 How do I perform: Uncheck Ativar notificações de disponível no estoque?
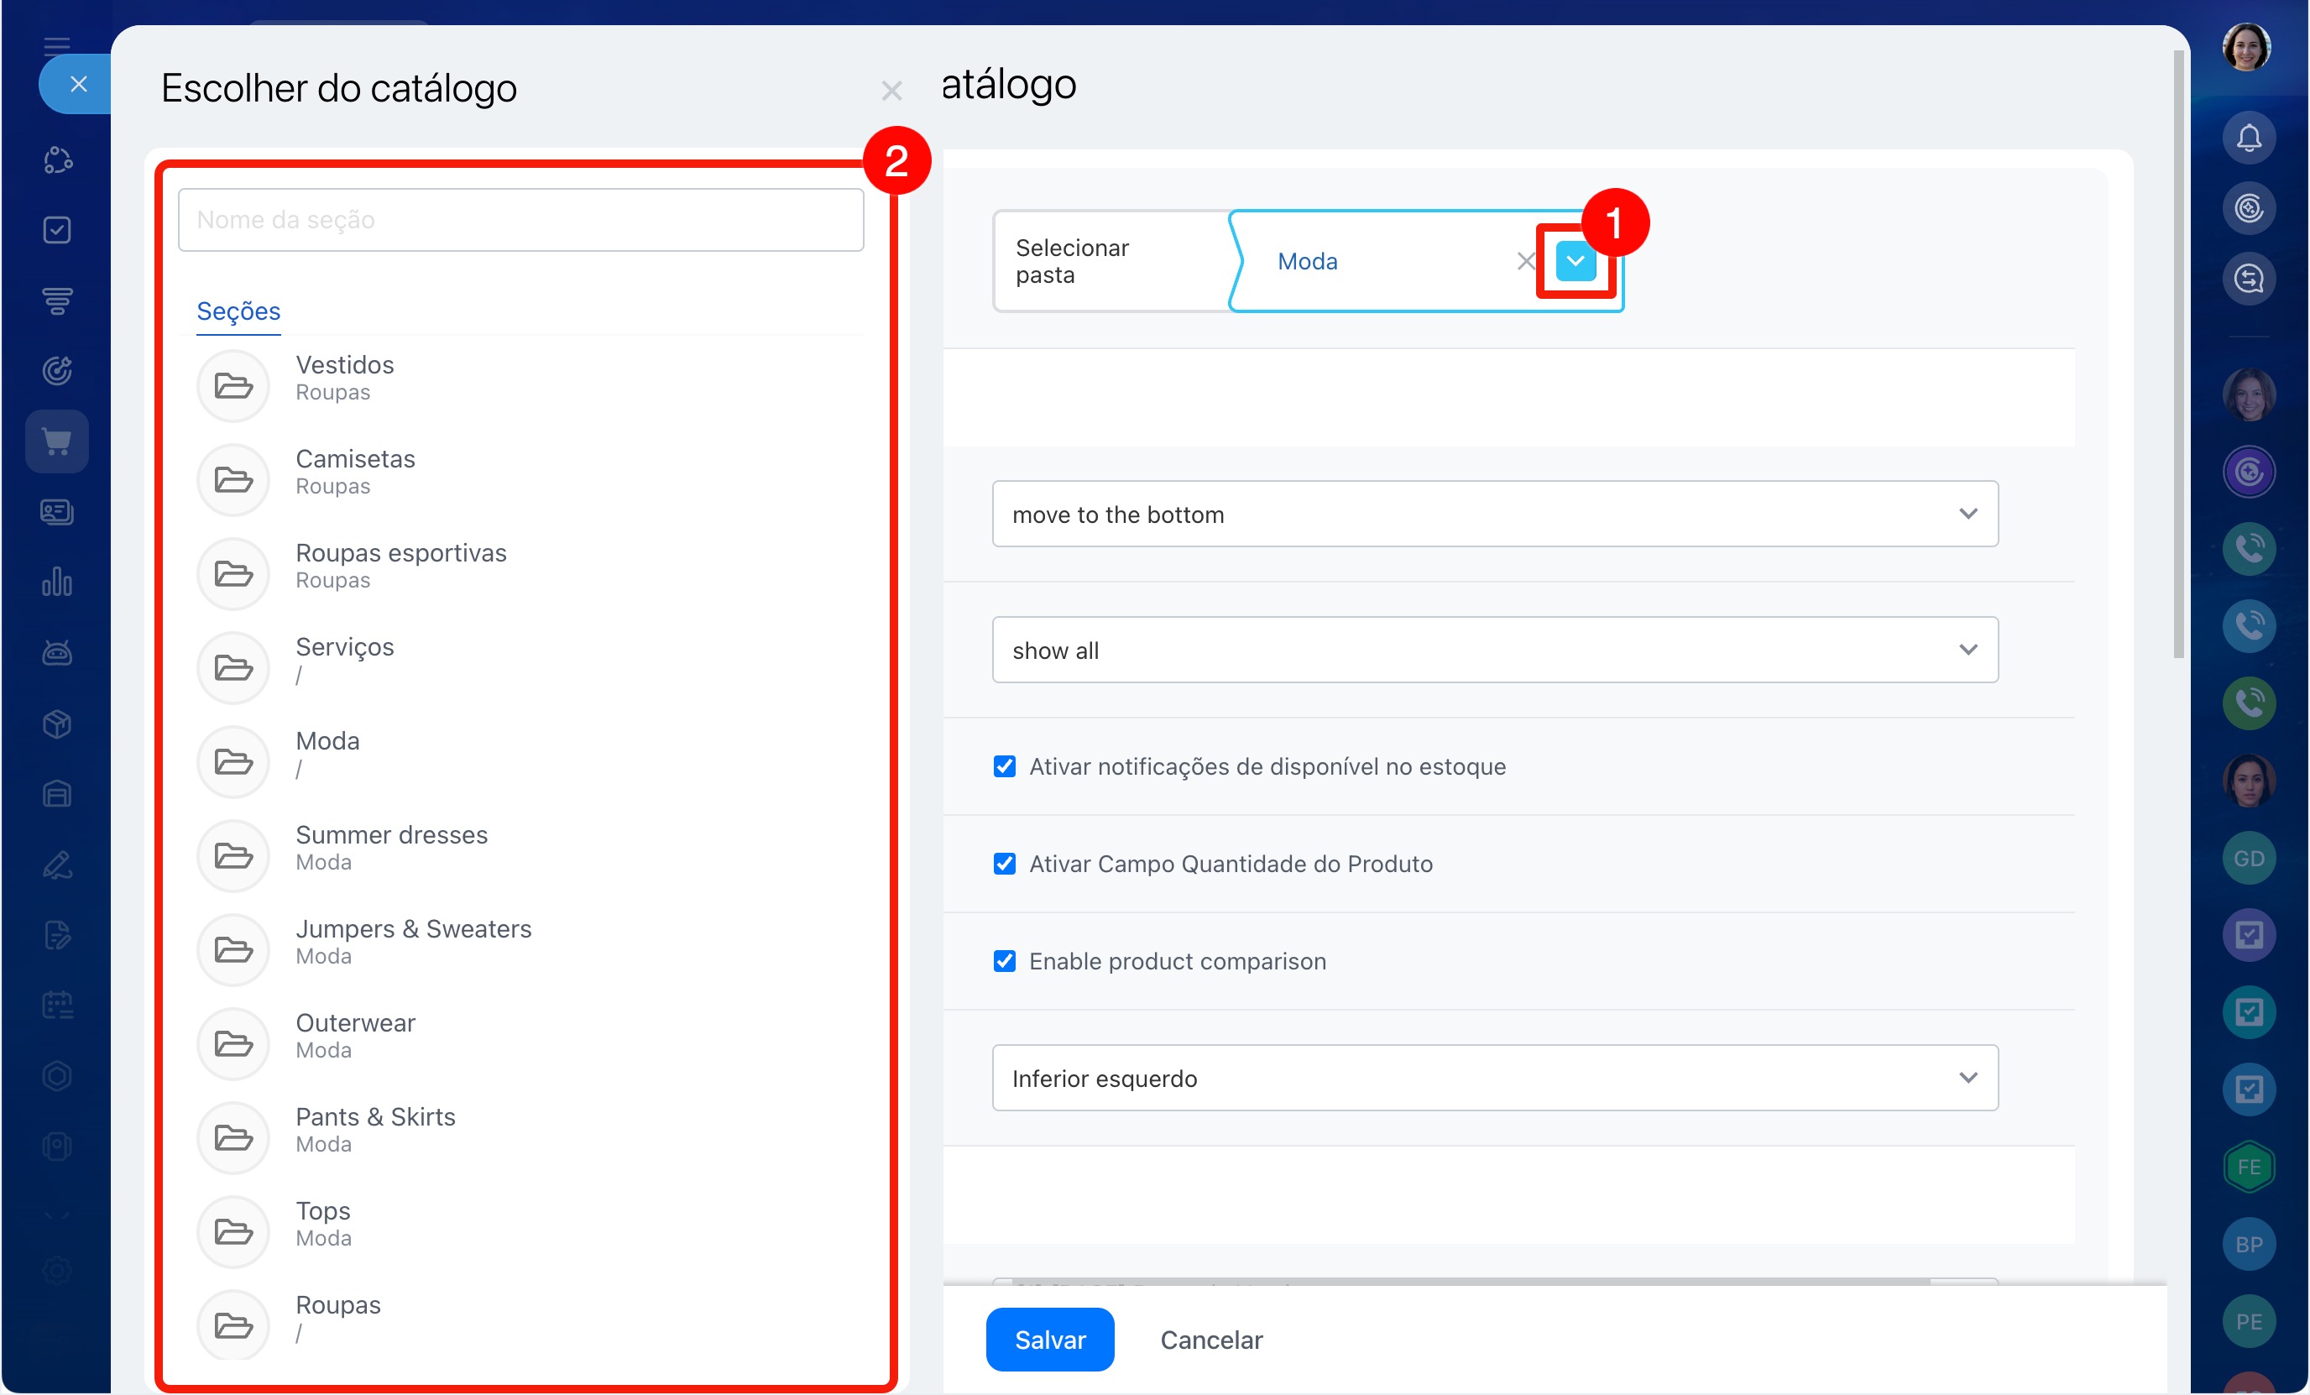[1004, 766]
